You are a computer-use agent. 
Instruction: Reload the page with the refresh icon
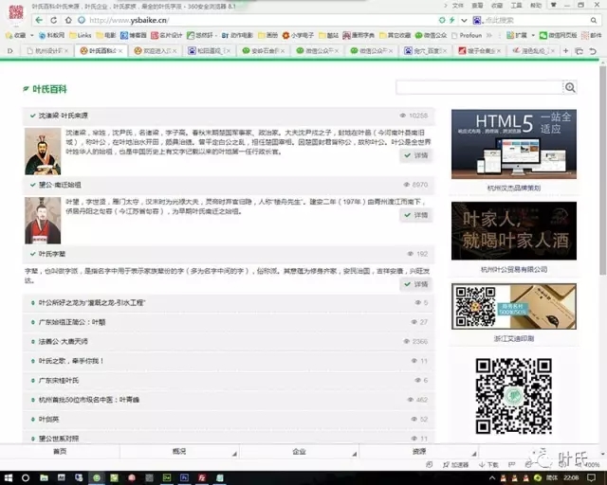54,20
